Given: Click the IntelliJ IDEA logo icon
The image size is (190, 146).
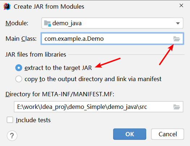Looking at the screenshot, I should tap(7, 6).
